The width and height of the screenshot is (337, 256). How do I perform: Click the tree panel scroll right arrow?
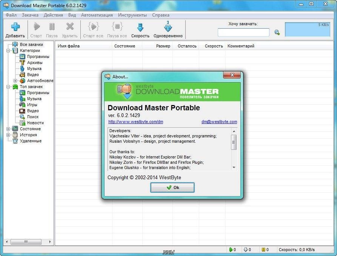point(50,242)
